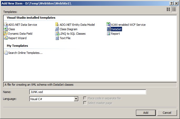Screen dimensions: 180x119
Task: Choose the Report template icon
Action: pyautogui.click(x=109, y=34)
